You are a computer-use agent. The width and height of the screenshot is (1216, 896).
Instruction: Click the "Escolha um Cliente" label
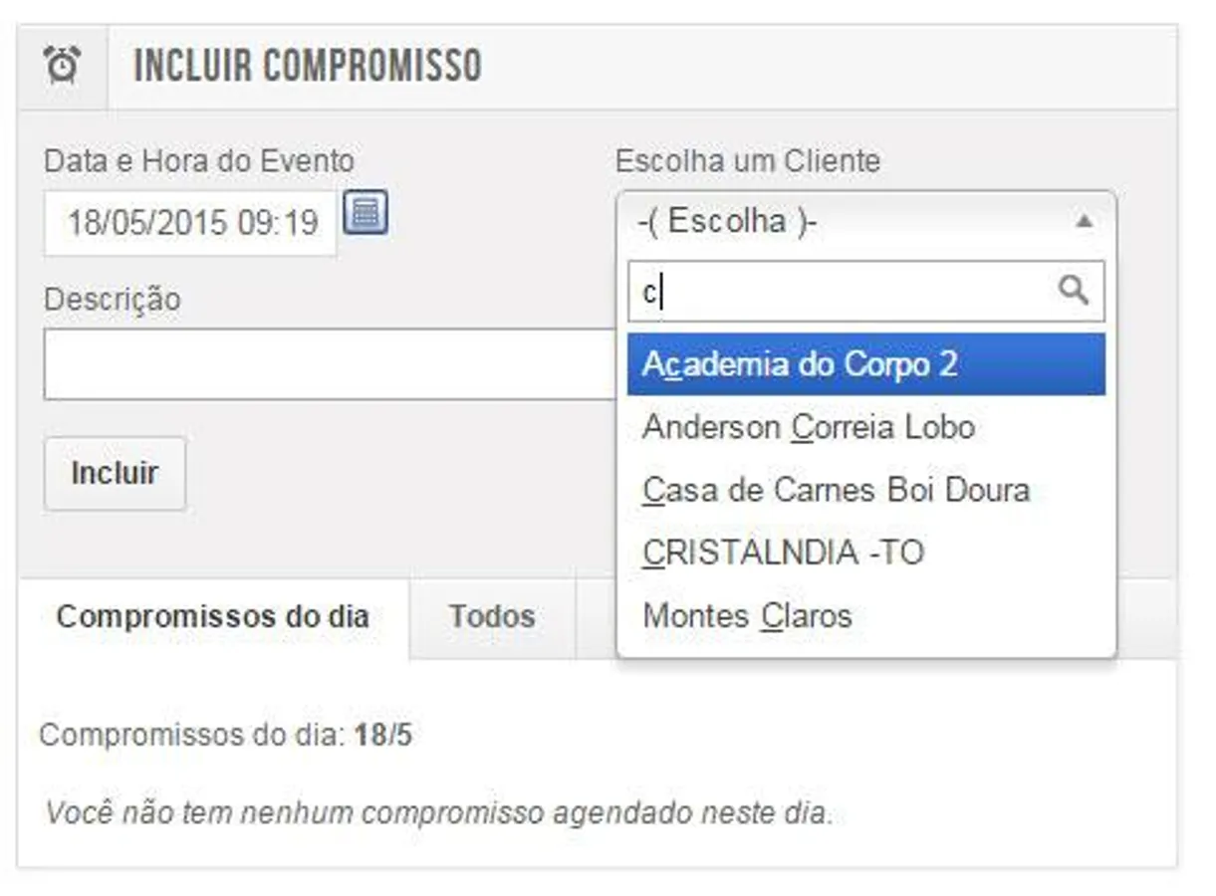click(747, 160)
